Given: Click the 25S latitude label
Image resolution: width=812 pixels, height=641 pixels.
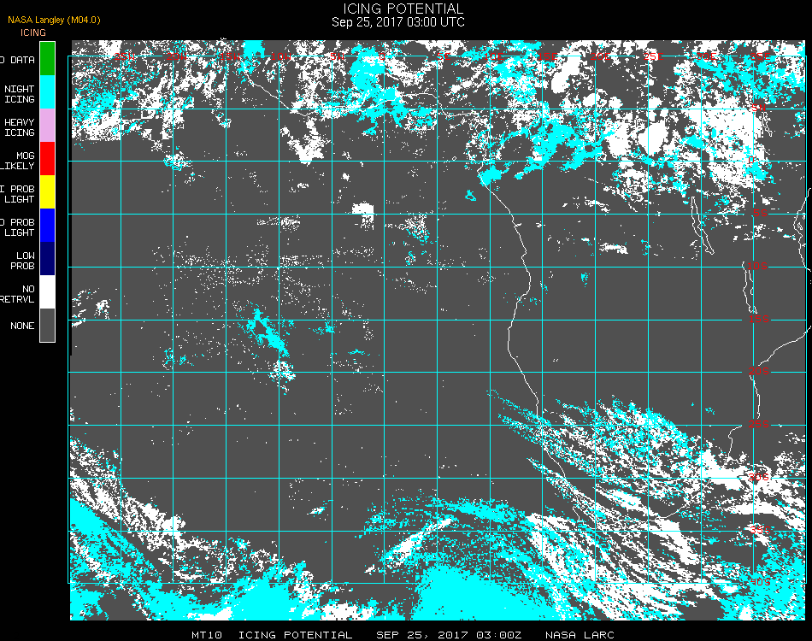Looking at the screenshot, I should click(759, 424).
